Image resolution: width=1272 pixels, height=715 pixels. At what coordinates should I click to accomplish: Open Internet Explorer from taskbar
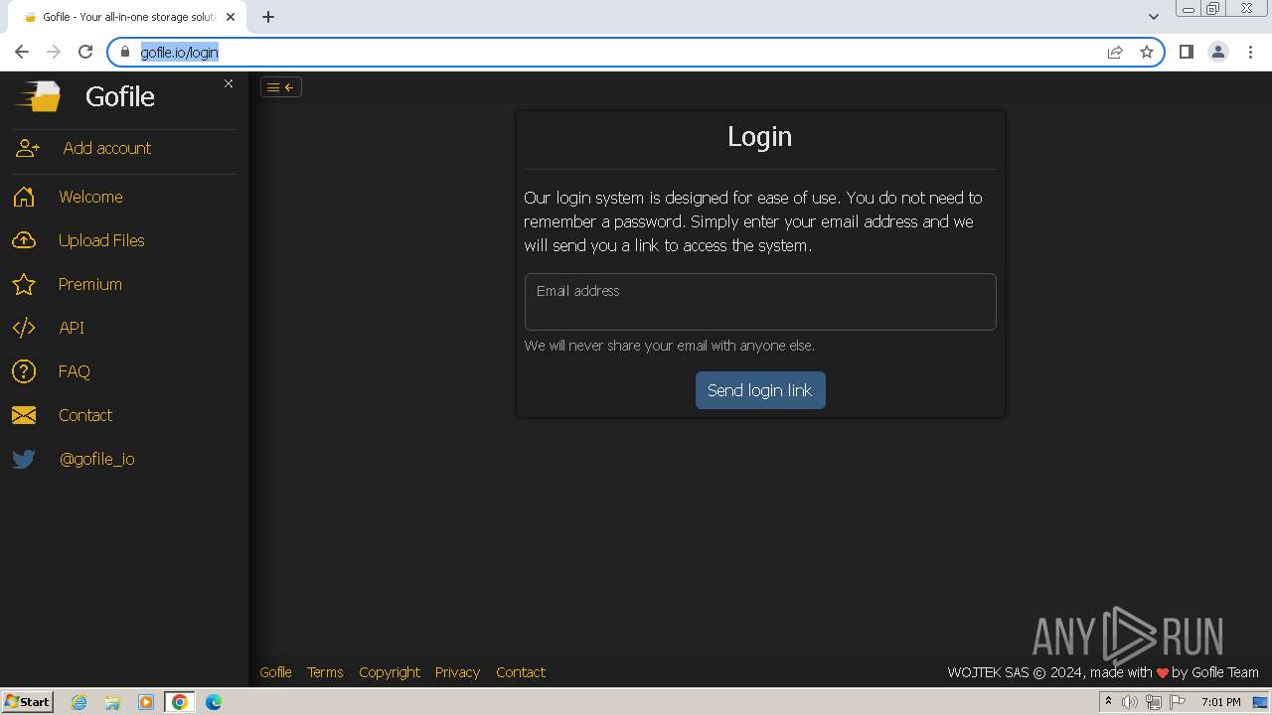pyautogui.click(x=79, y=702)
